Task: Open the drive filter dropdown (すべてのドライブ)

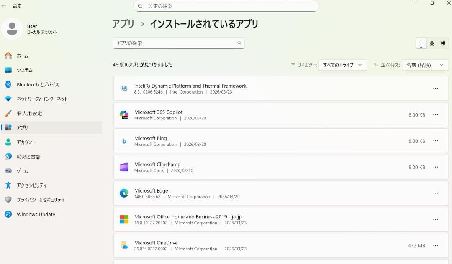Action: coord(342,65)
